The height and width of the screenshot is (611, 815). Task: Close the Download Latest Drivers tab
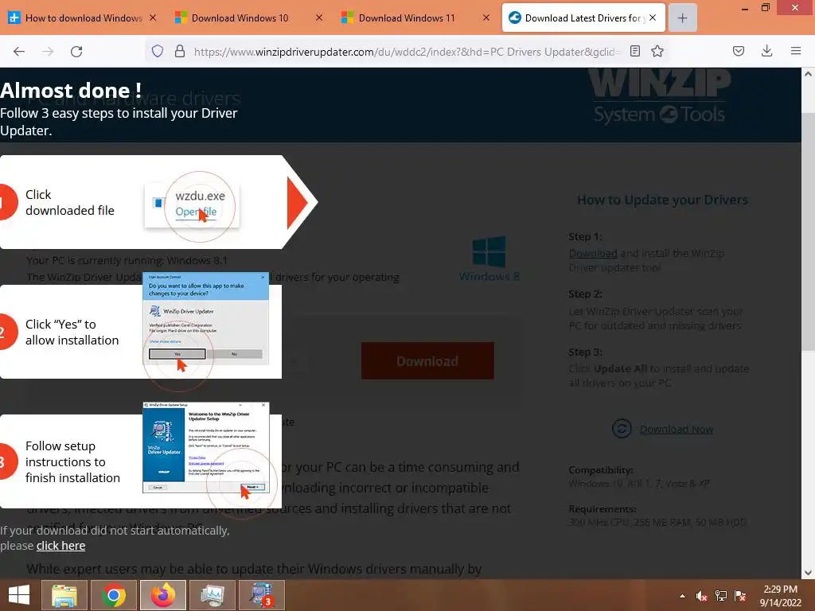tap(653, 18)
